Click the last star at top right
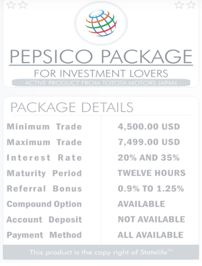 pos(191,5)
